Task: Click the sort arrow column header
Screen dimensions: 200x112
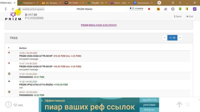Action: click(x=9, y=48)
